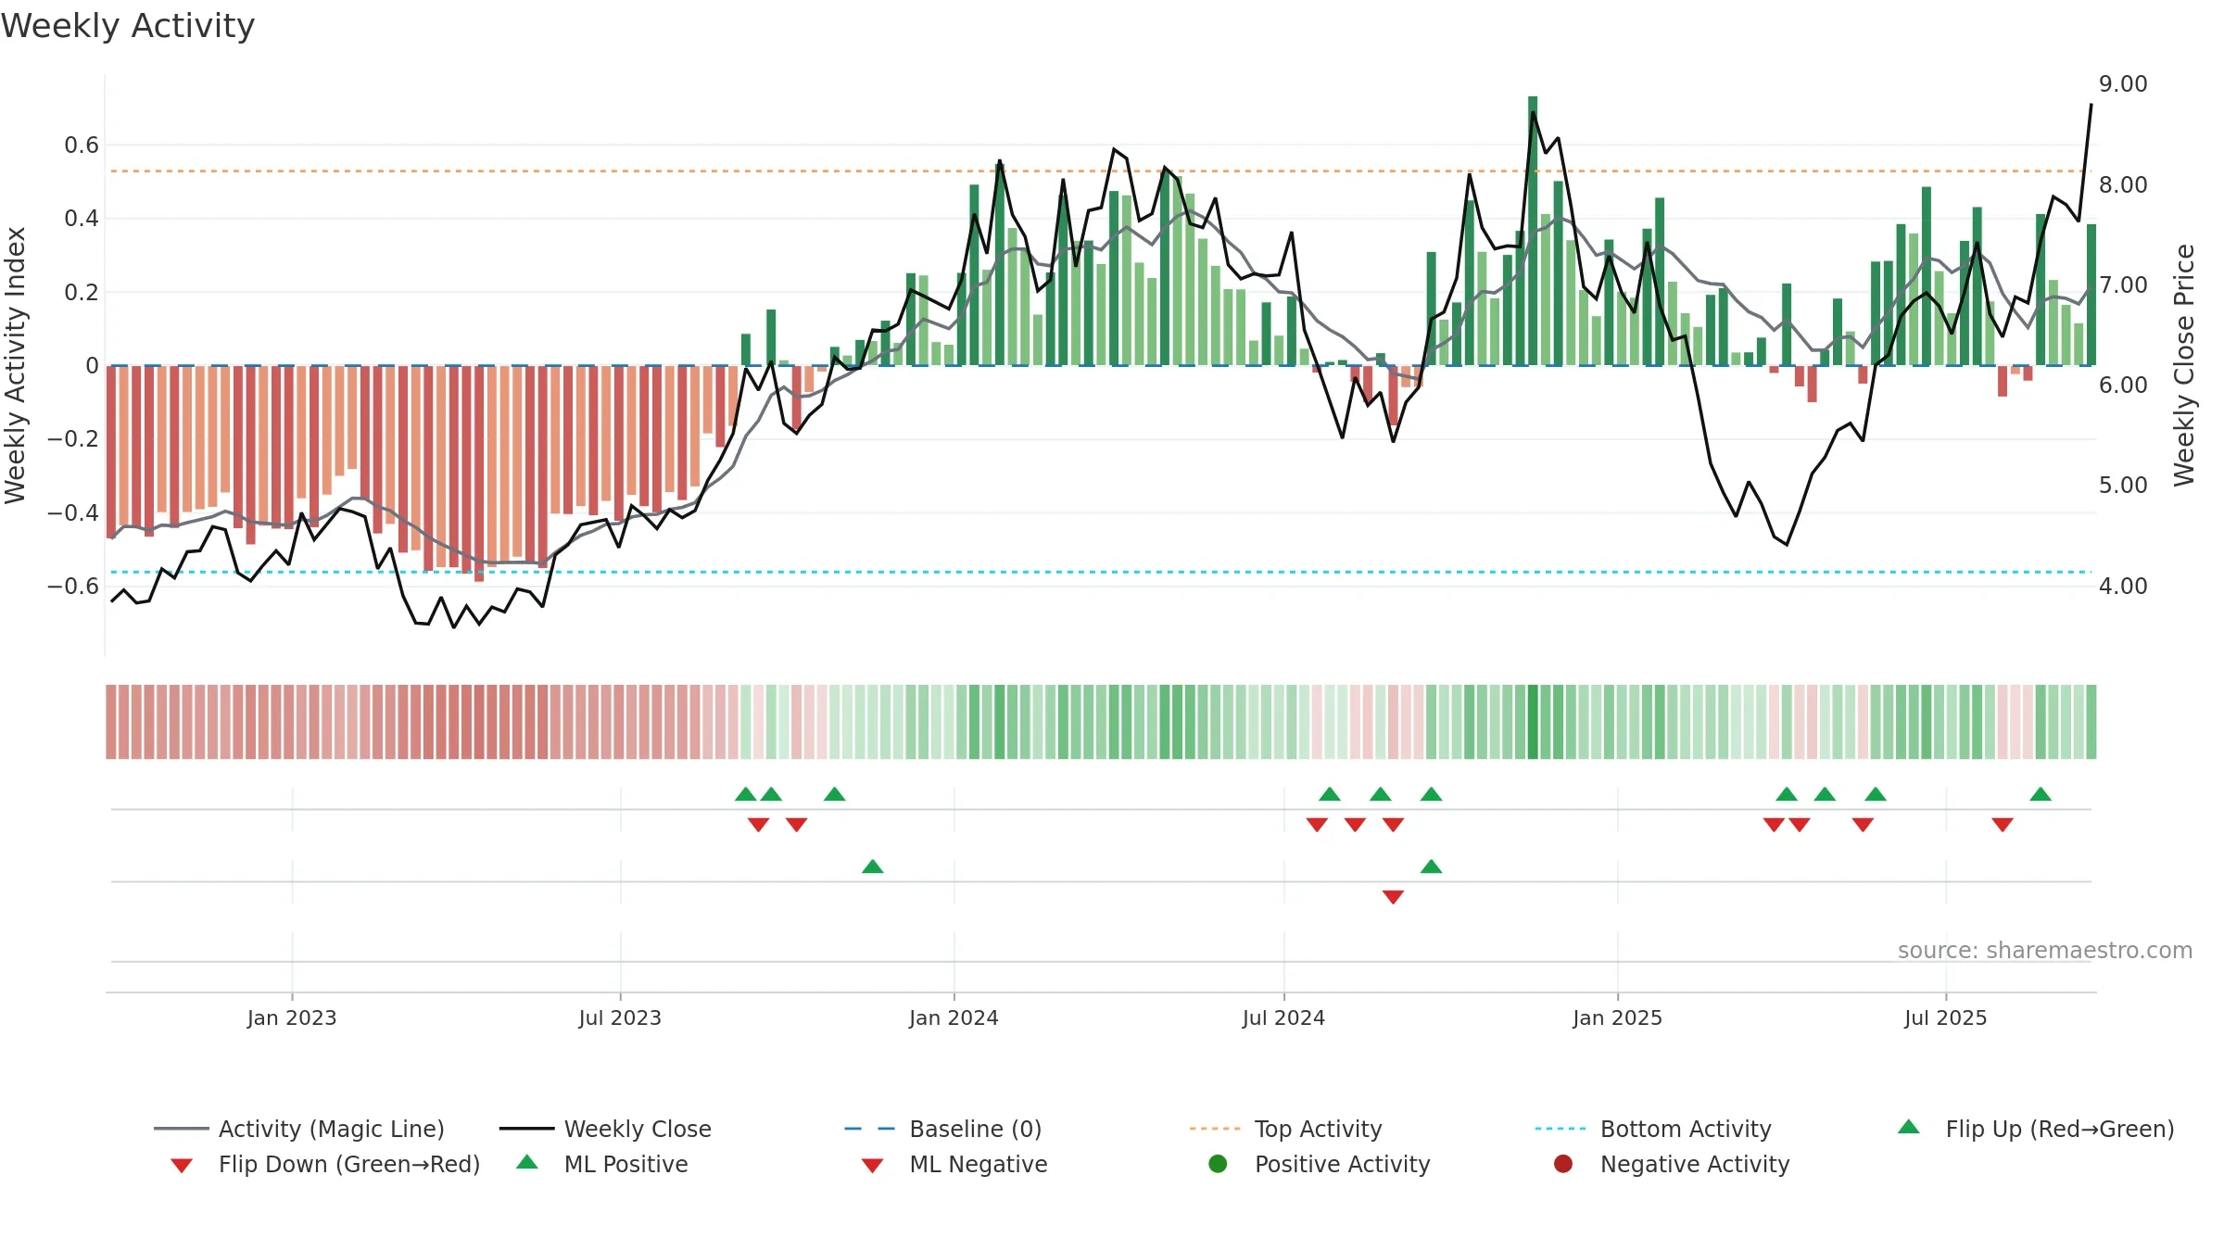Toggle Bottom Activity legend entry
This screenshot has height=1251, width=2224.
pyautogui.click(x=1653, y=1129)
